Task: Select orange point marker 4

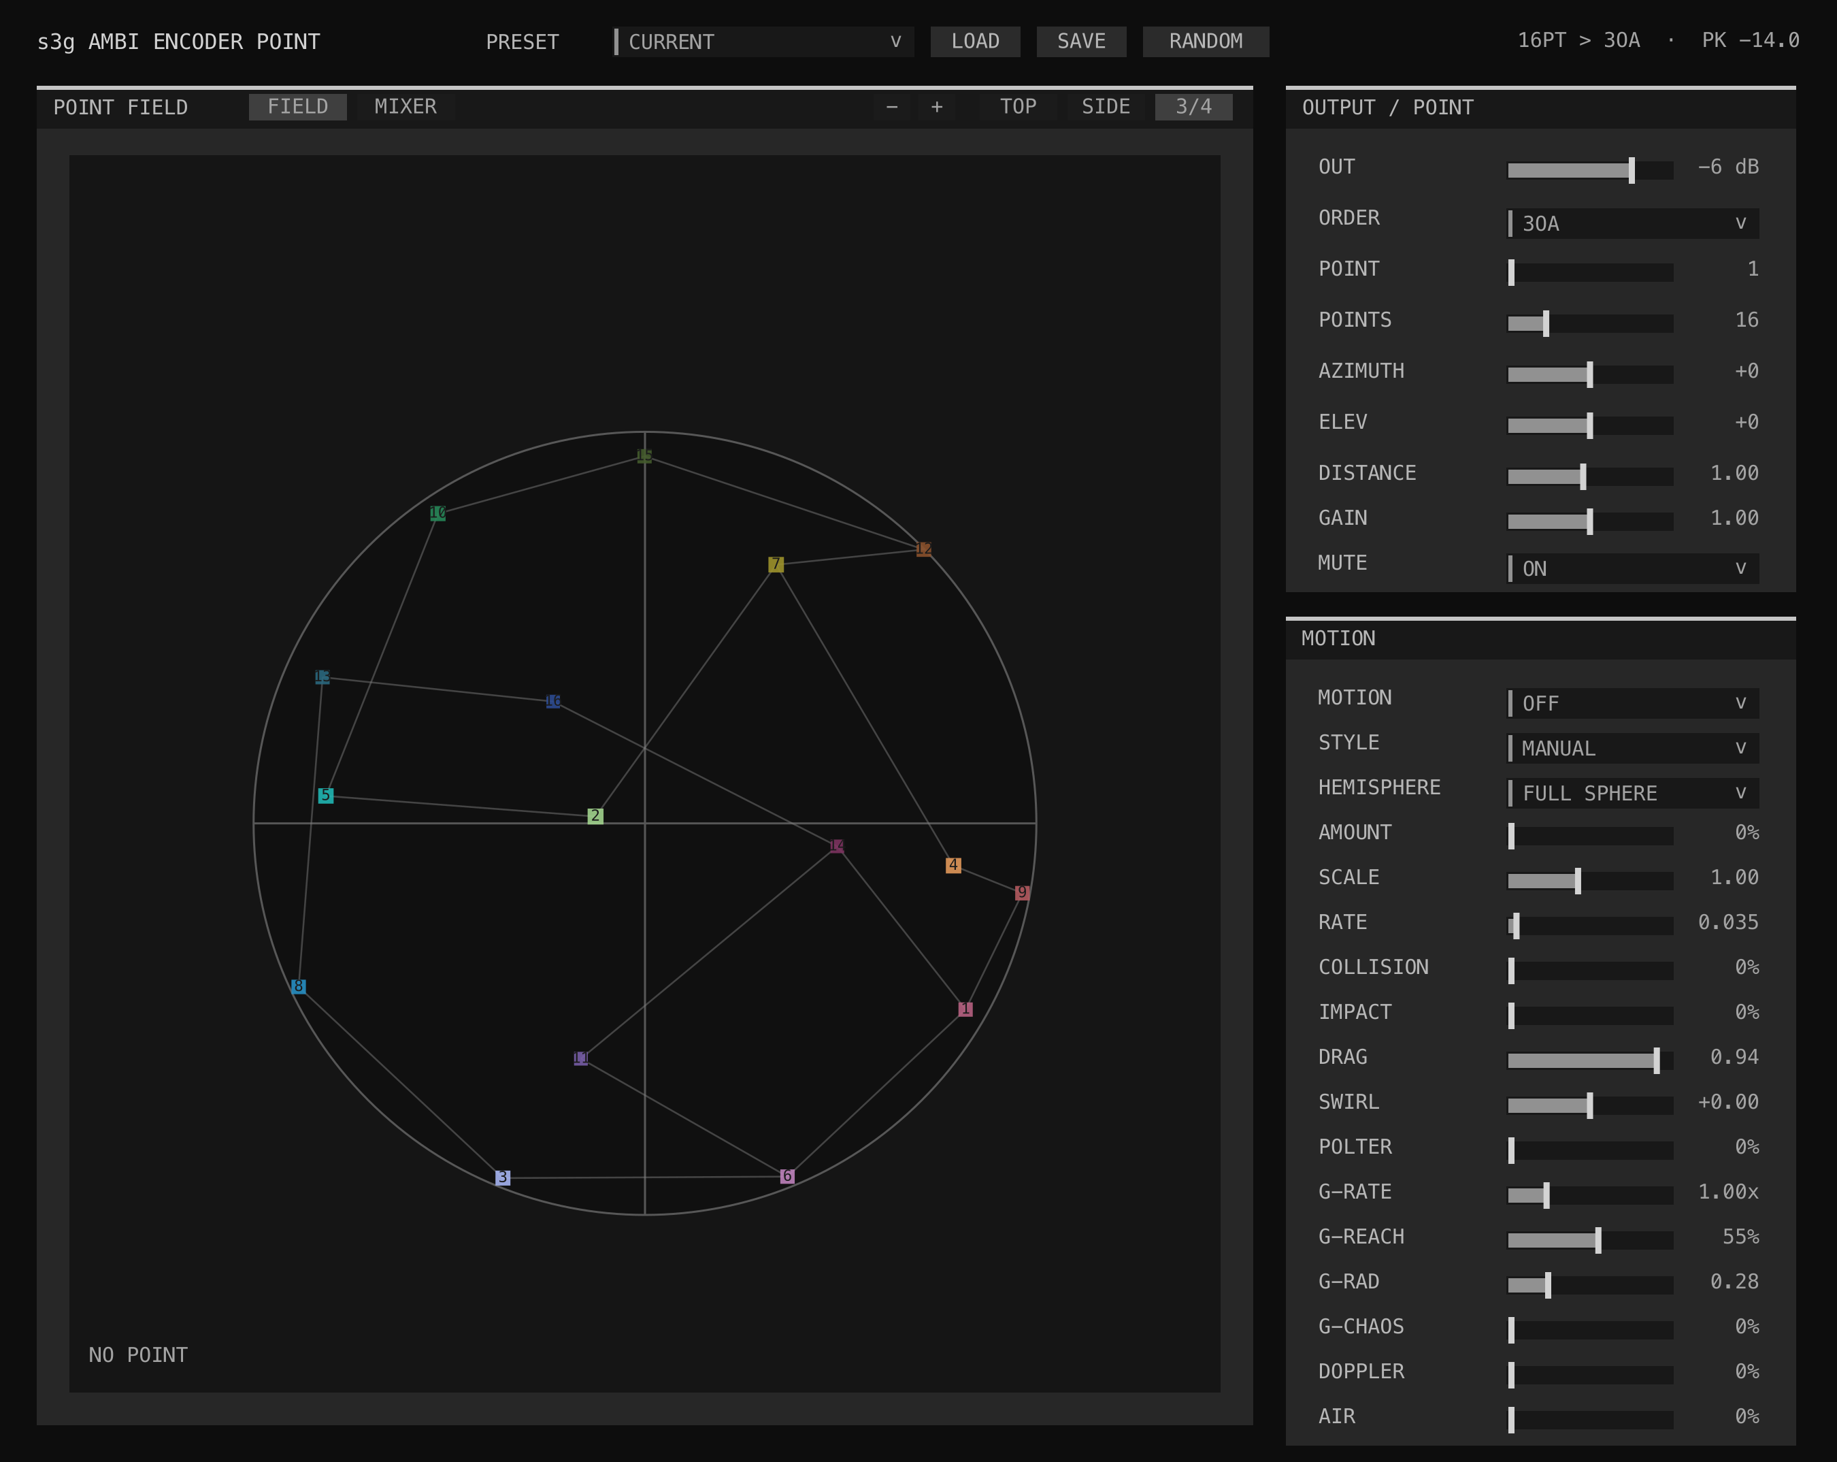Action: click(953, 865)
